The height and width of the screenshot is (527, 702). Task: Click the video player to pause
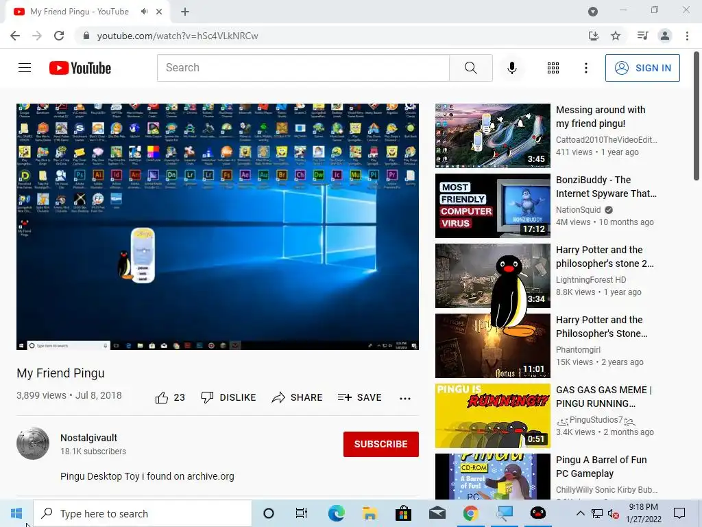[217, 226]
